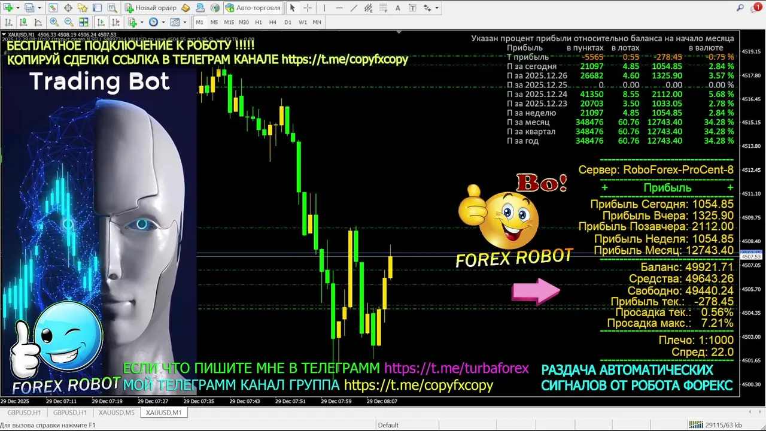Image resolution: width=766 pixels, height=431 pixels.
Task: Switch to the XAUUSD,M5 chart tab
Action: click(x=117, y=412)
